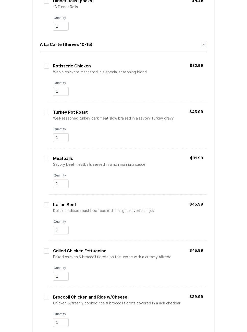Click the Broccoli Chicken and Rice quantity box
Viewport: 247px width, 332px height.
coord(61,323)
